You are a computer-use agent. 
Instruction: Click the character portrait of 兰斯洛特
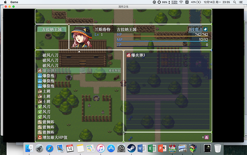[81, 37]
